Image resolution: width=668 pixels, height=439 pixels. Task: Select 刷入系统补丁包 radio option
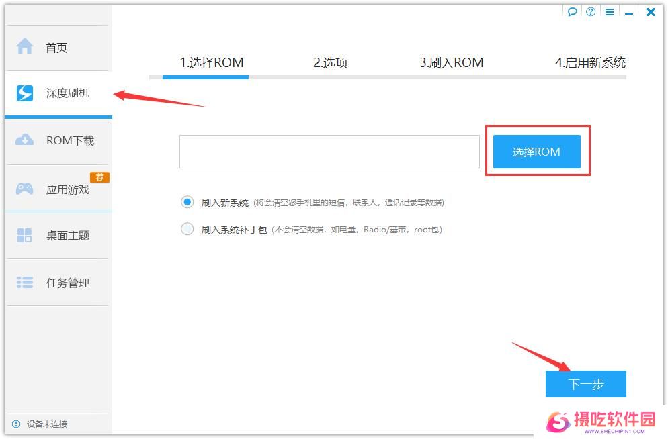187,229
